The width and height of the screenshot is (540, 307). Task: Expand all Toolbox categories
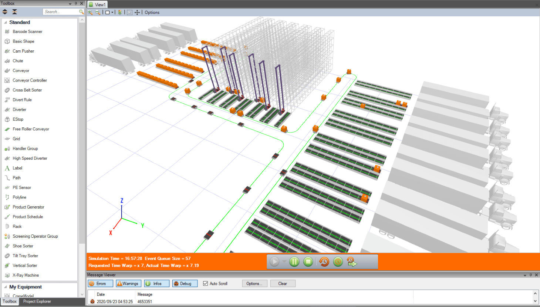click(x=5, y=11)
